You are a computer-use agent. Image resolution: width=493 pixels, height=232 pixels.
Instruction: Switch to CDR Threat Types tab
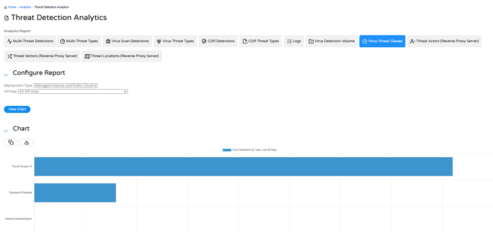(261, 41)
